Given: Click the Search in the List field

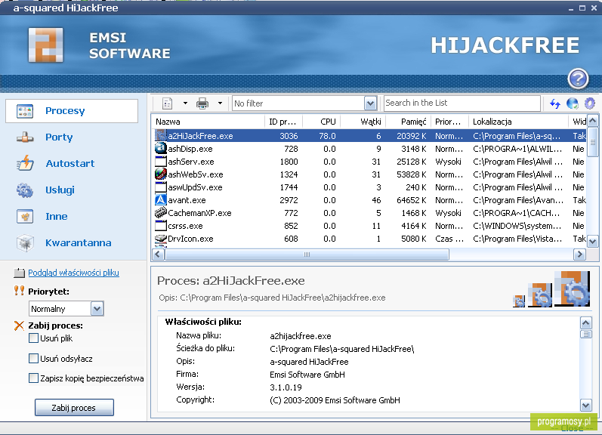Looking at the screenshot, I should [462, 103].
